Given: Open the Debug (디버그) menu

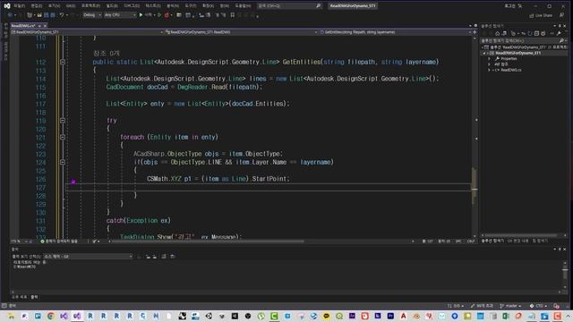Looking at the screenshot, I should click(132, 6).
